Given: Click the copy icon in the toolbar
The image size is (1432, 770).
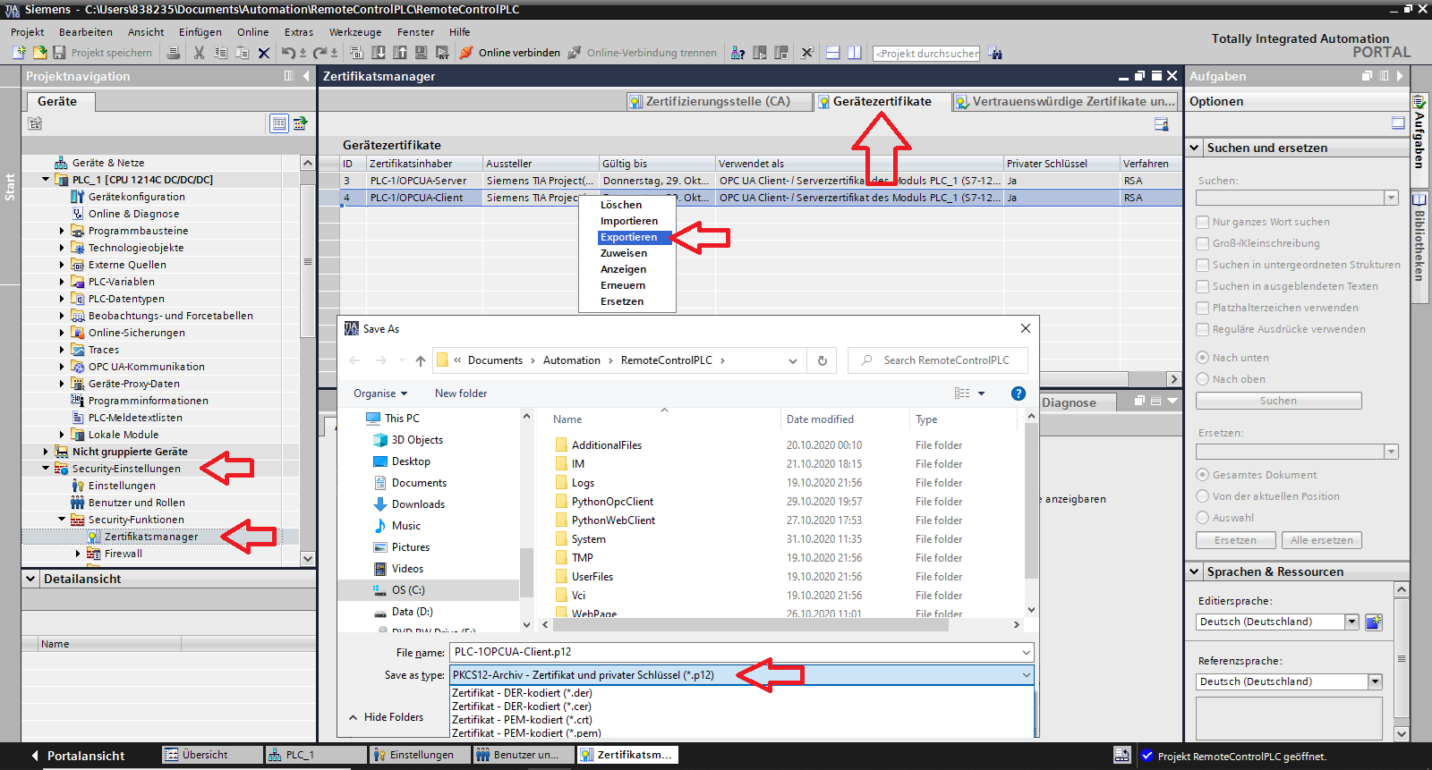Looking at the screenshot, I should coord(220,53).
